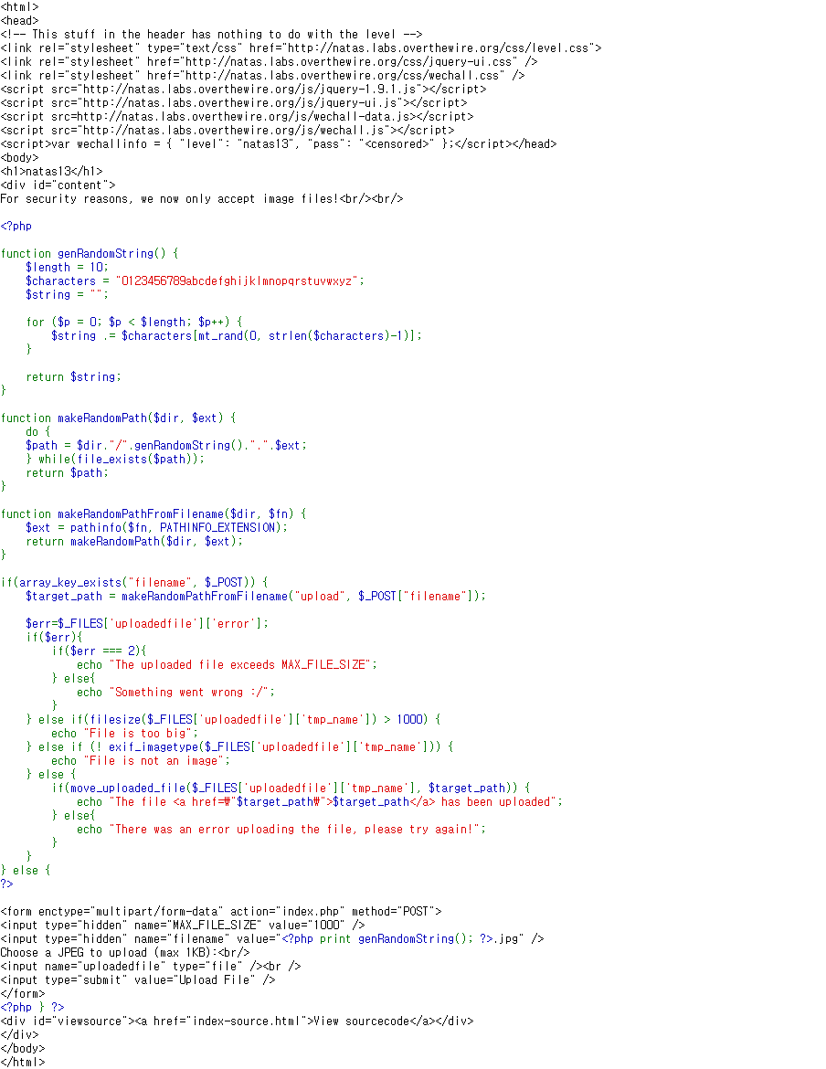Click the array_key_exists filename condition line

tap(134, 582)
